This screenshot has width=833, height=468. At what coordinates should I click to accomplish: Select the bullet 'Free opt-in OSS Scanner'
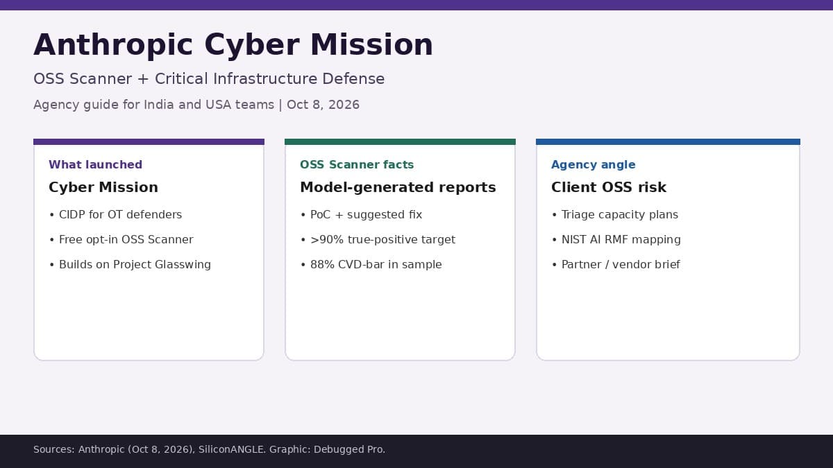coord(121,240)
